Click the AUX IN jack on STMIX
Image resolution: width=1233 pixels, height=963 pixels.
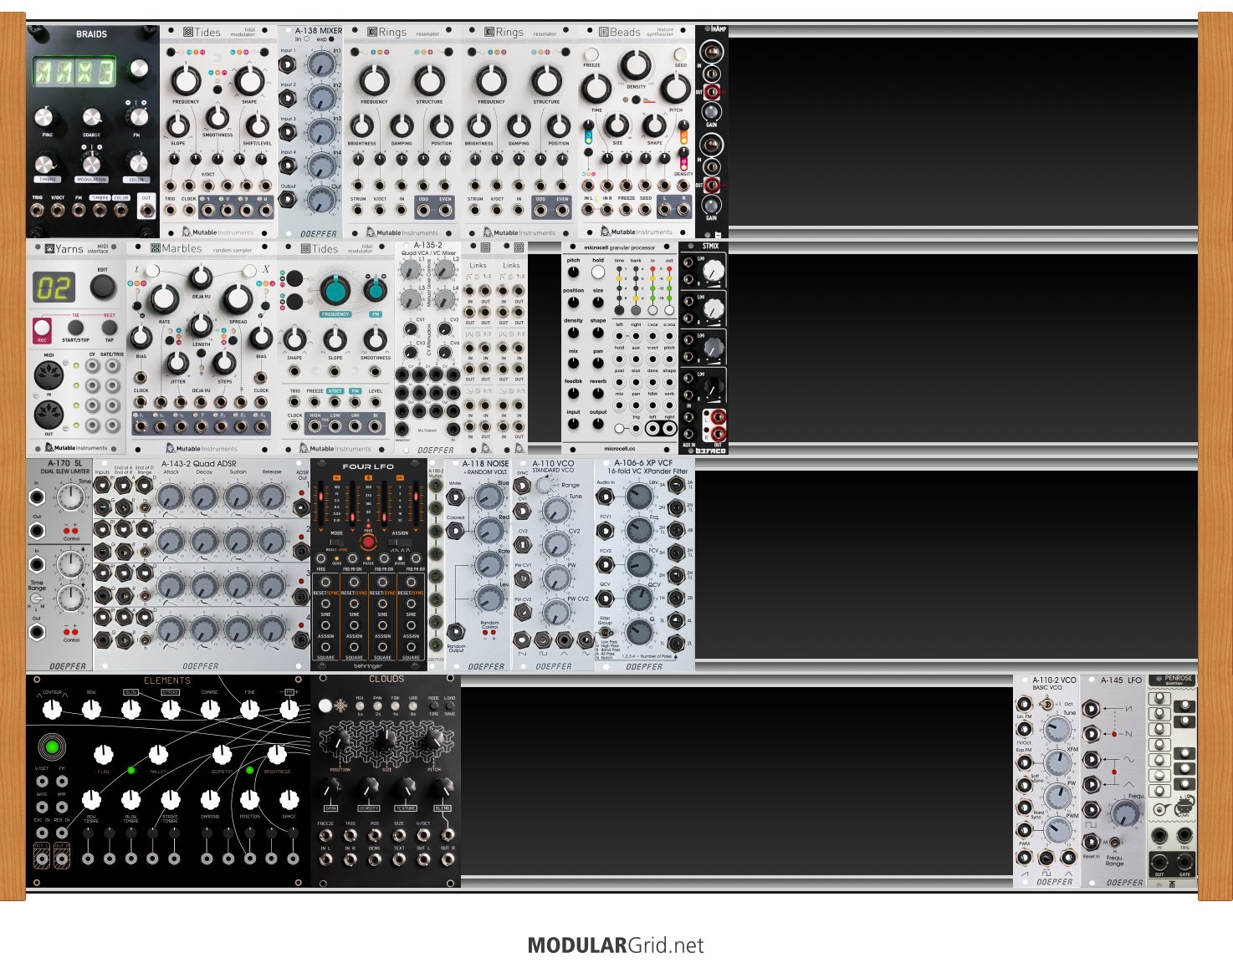click(x=689, y=436)
